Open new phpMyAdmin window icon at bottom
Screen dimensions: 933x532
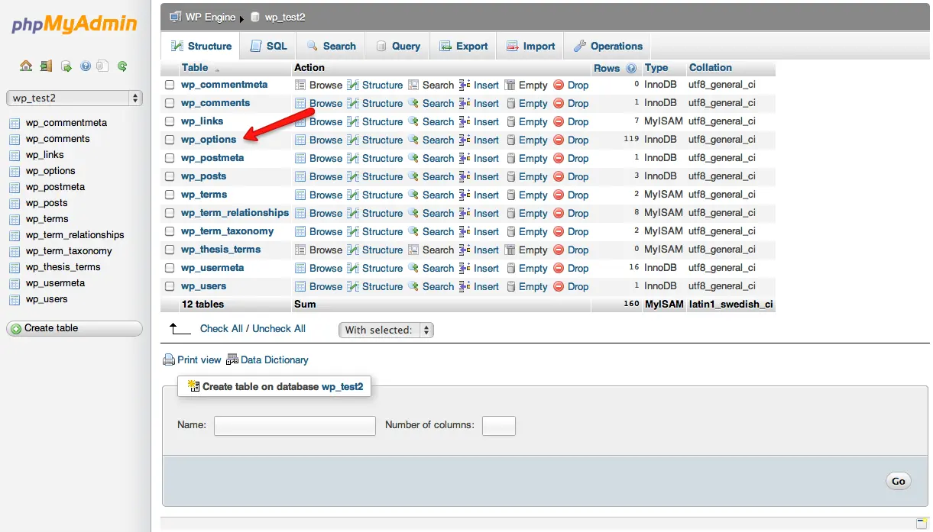click(x=922, y=524)
